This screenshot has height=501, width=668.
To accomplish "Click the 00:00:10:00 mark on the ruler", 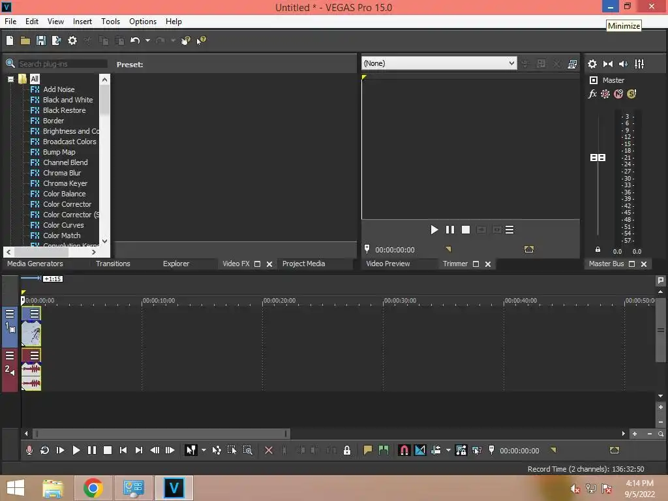I will [x=159, y=300].
